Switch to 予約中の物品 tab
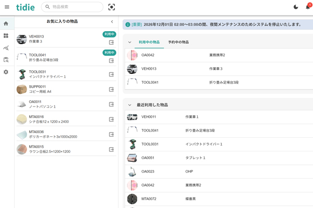313x208 pixels. click(x=178, y=42)
